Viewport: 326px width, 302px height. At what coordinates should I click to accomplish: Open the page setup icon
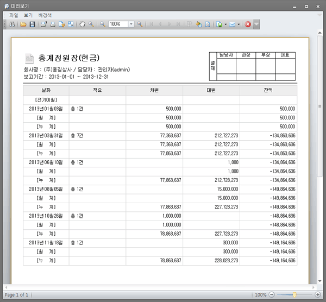tap(62, 24)
